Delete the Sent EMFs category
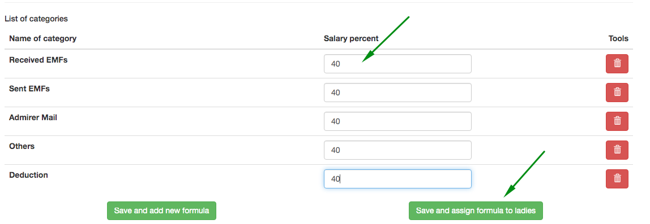 point(617,93)
